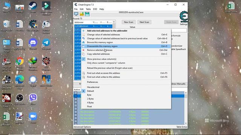The width and height of the screenshot is (241, 135).
Task: Open Signal desktop shortcut
Action: point(33,81)
